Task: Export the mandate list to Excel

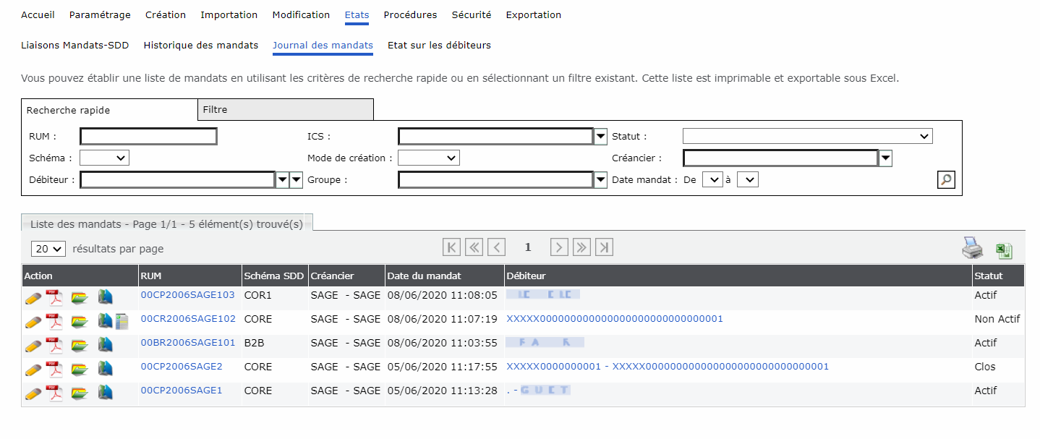Action: click(x=1004, y=250)
